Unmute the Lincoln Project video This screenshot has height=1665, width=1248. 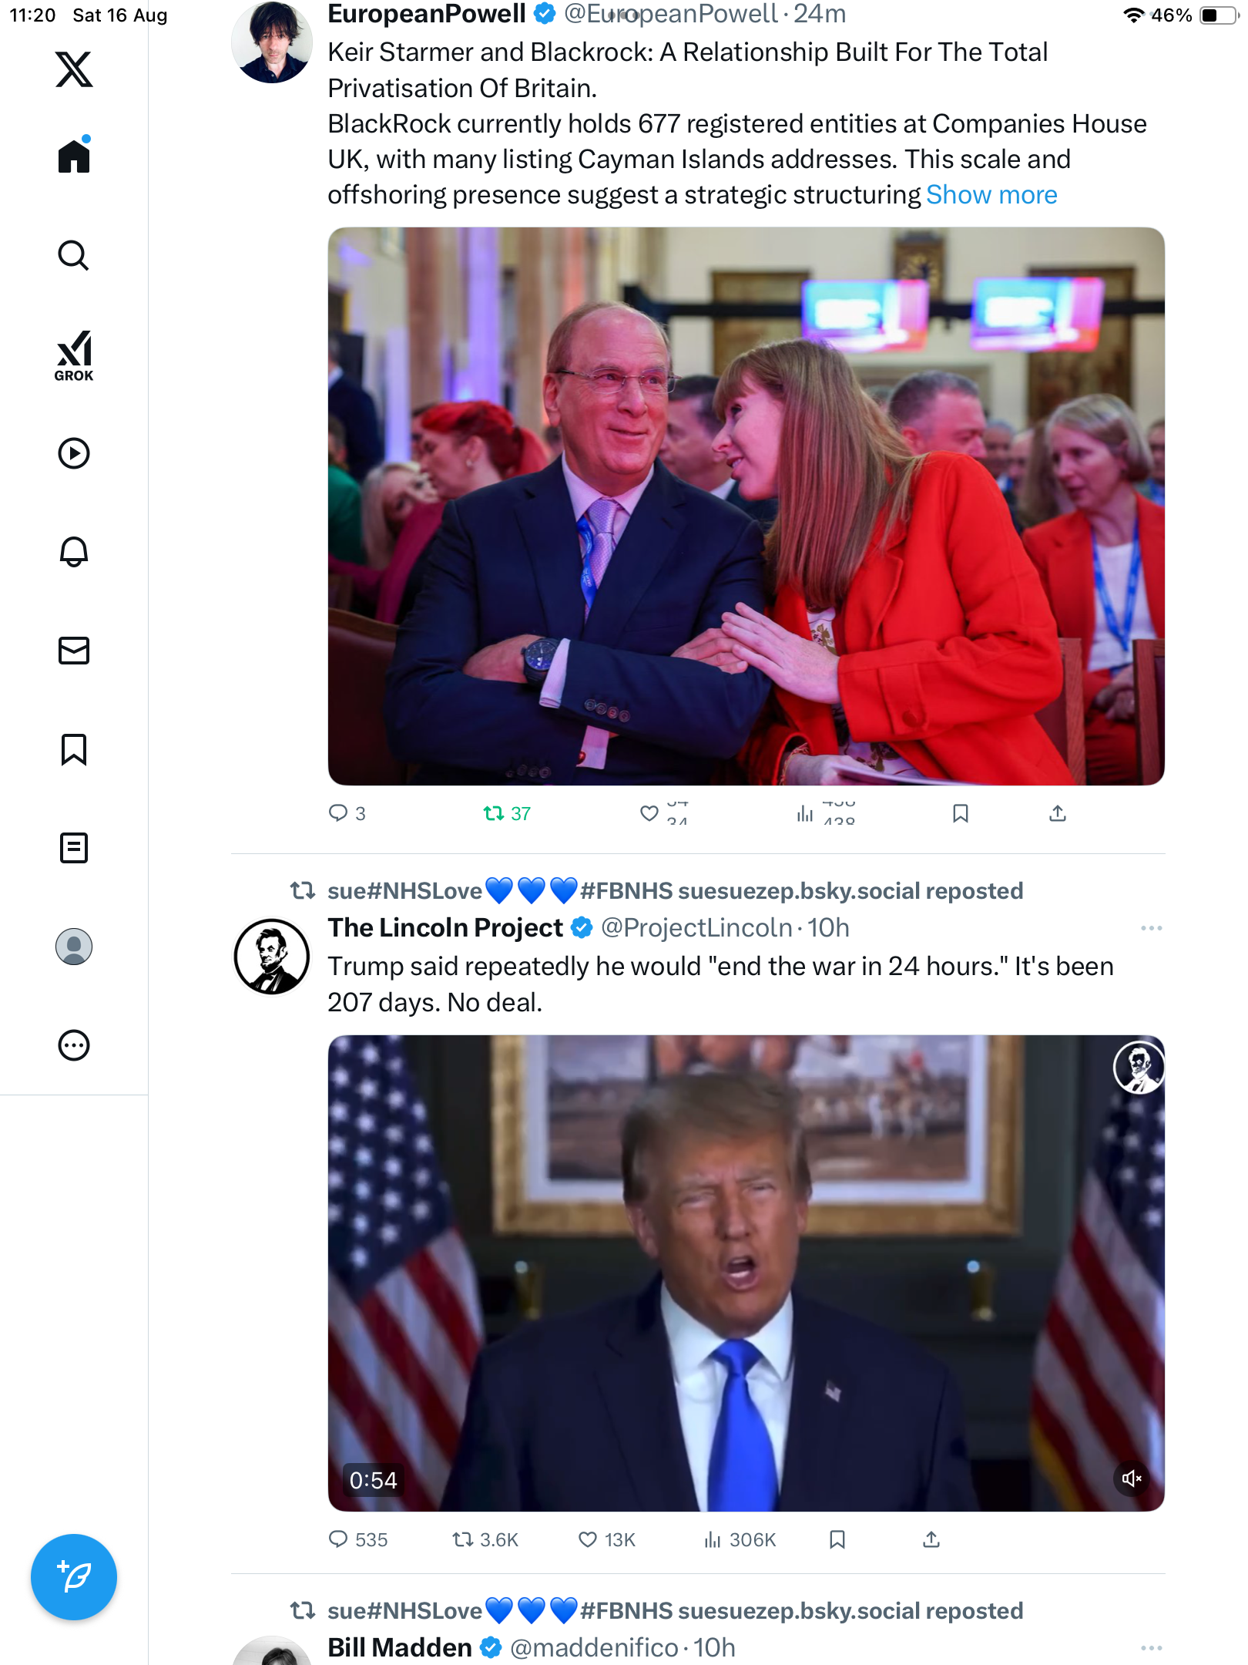1131,1478
